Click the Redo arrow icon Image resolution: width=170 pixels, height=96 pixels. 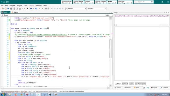click(x=25, y=9)
